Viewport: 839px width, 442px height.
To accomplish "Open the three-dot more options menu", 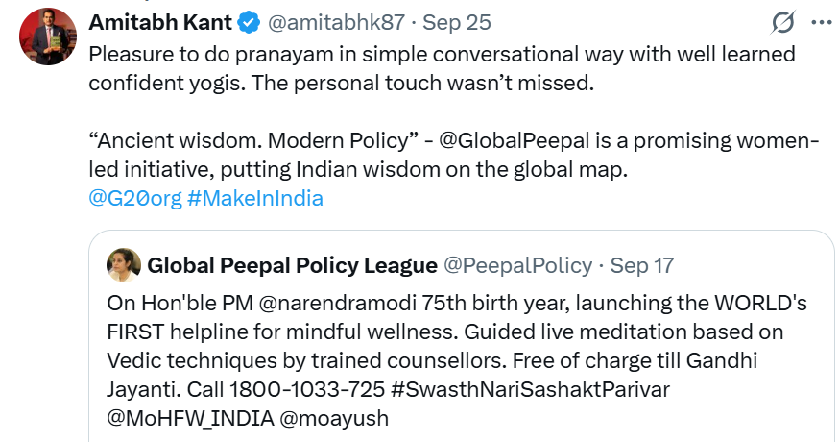I will (x=822, y=22).
